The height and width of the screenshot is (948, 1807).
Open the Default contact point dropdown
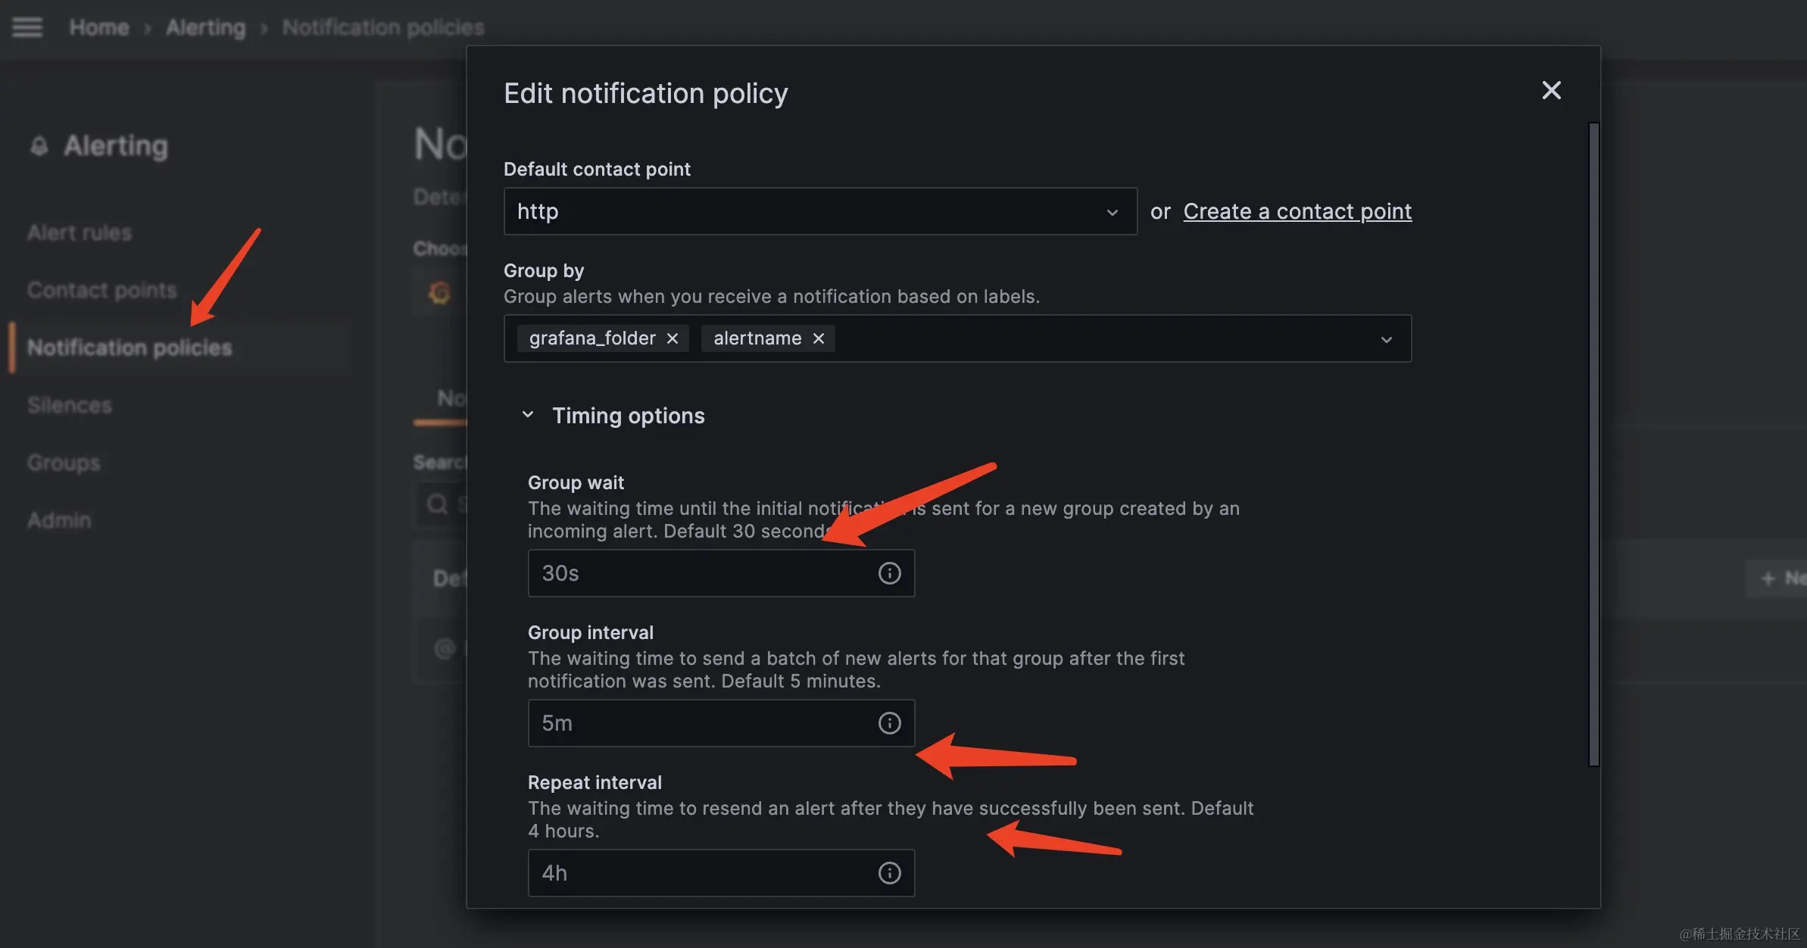pos(819,211)
